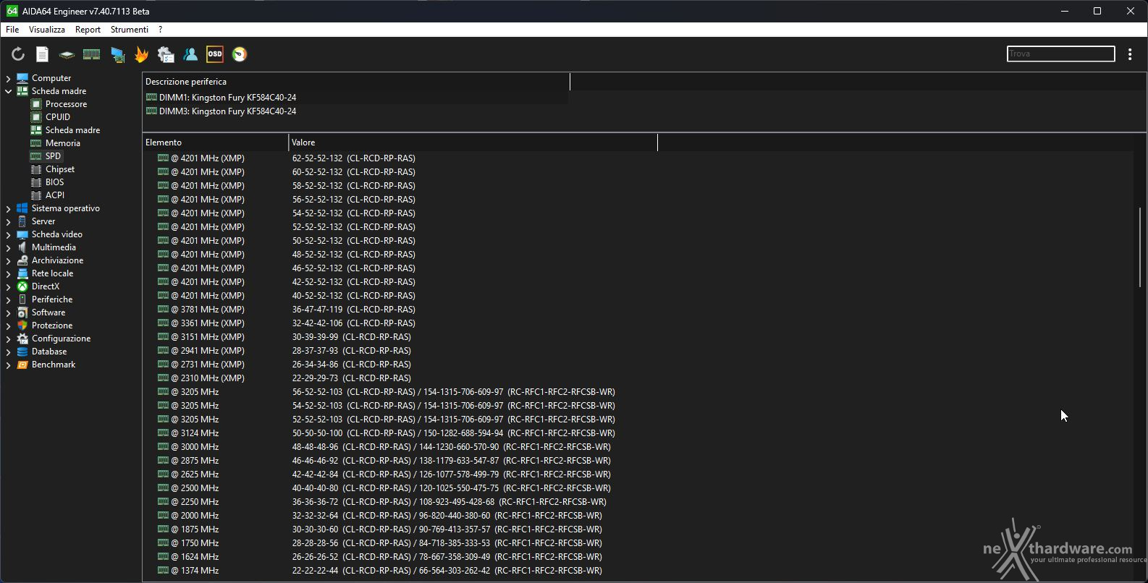This screenshot has width=1148, height=583.
Task: Expand the Software node
Action: pyautogui.click(x=9, y=312)
